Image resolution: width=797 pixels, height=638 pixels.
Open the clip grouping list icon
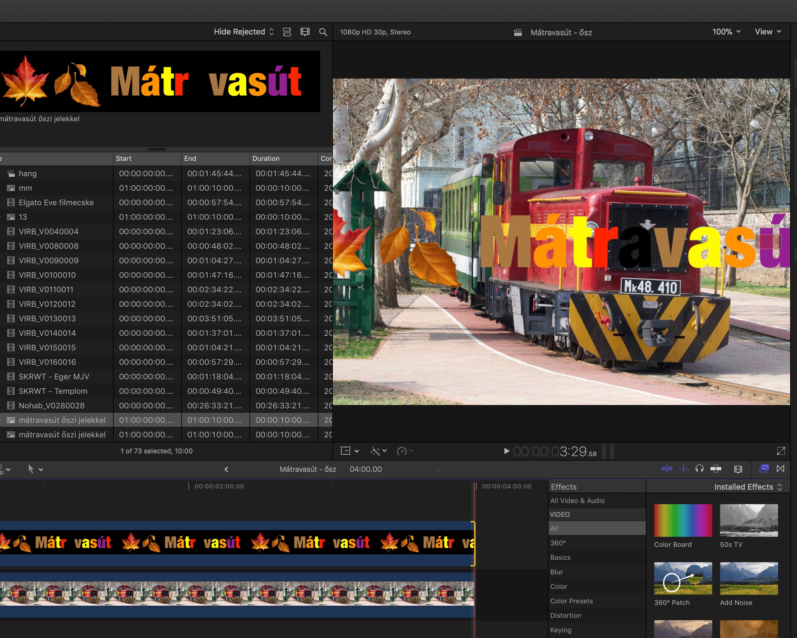coord(287,32)
